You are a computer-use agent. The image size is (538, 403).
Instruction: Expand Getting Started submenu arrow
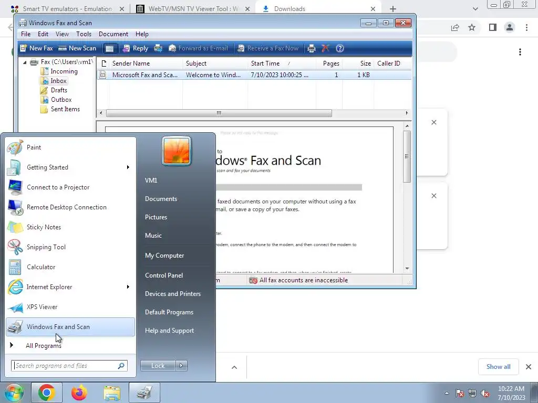(x=128, y=167)
